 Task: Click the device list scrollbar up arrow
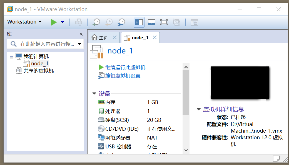pos(186,67)
